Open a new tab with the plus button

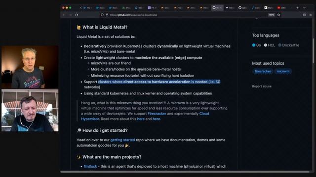point(297,8)
